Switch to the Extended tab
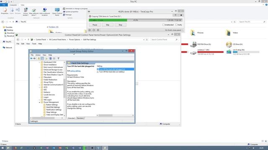 click(x=71, y=118)
